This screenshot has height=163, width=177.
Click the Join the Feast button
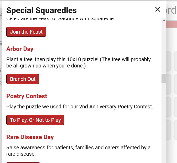[26, 32]
